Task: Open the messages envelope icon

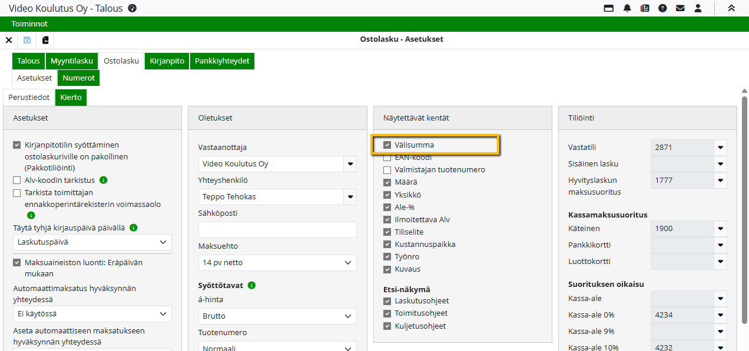Action: point(680,8)
